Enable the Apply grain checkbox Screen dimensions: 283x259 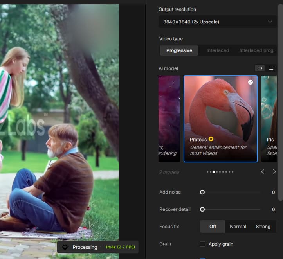203,244
